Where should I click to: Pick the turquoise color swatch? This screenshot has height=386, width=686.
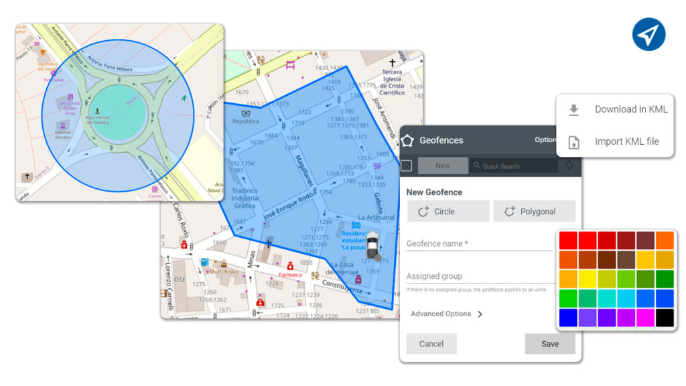pos(607,298)
